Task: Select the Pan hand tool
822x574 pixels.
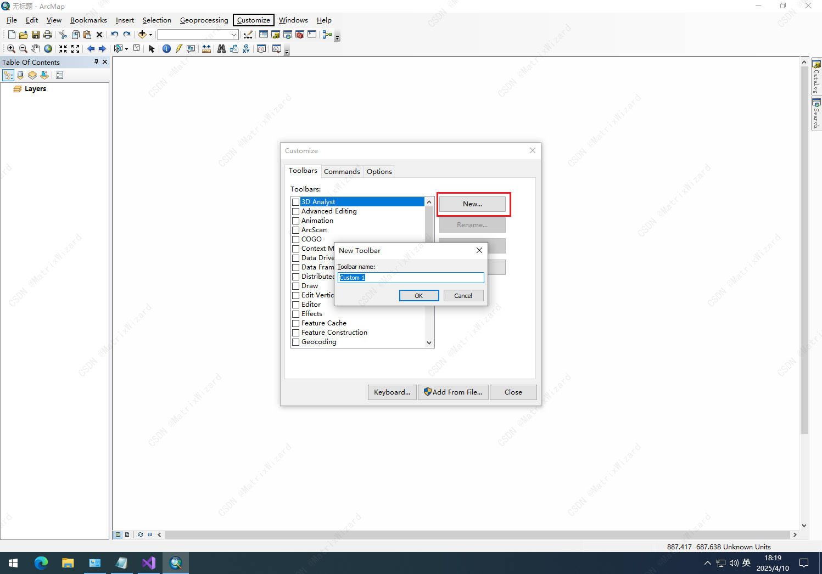Action: 35,49
